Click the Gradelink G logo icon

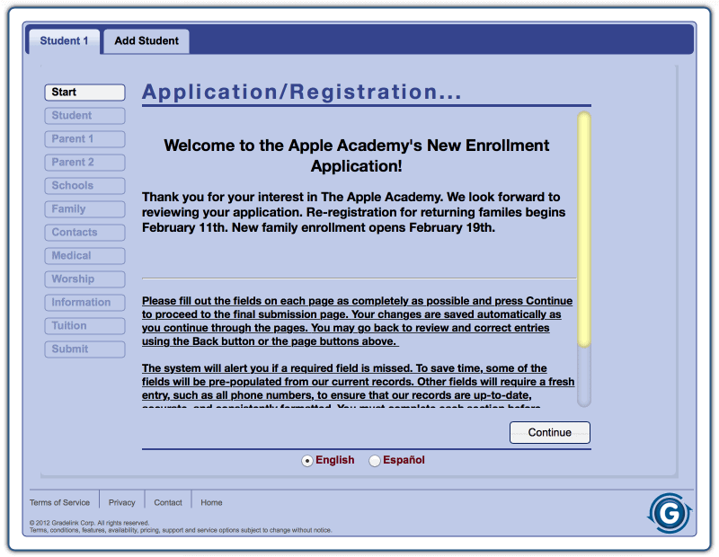[670, 513]
